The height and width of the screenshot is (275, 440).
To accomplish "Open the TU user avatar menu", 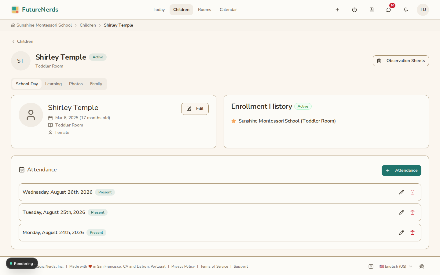I will coord(423,10).
